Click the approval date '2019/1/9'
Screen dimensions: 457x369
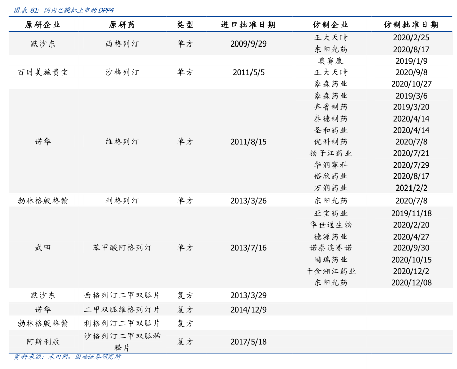tap(411, 61)
